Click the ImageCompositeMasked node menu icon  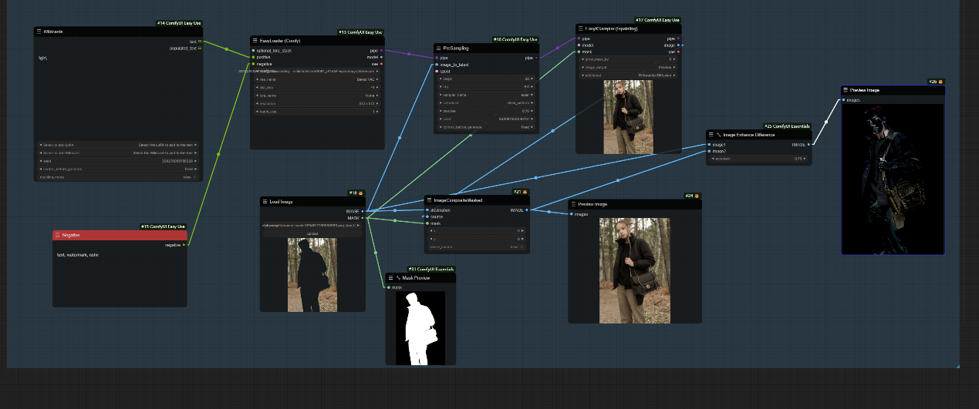point(429,199)
